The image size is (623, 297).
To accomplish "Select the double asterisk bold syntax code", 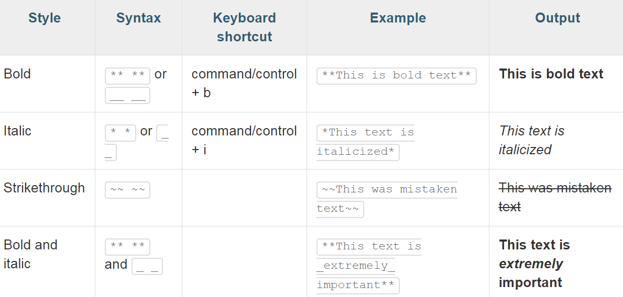I will click(x=127, y=76).
